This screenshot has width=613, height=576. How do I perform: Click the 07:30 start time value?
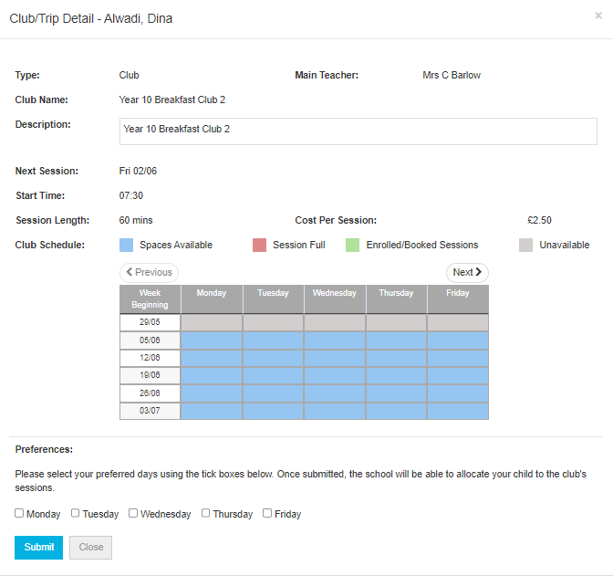(131, 195)
